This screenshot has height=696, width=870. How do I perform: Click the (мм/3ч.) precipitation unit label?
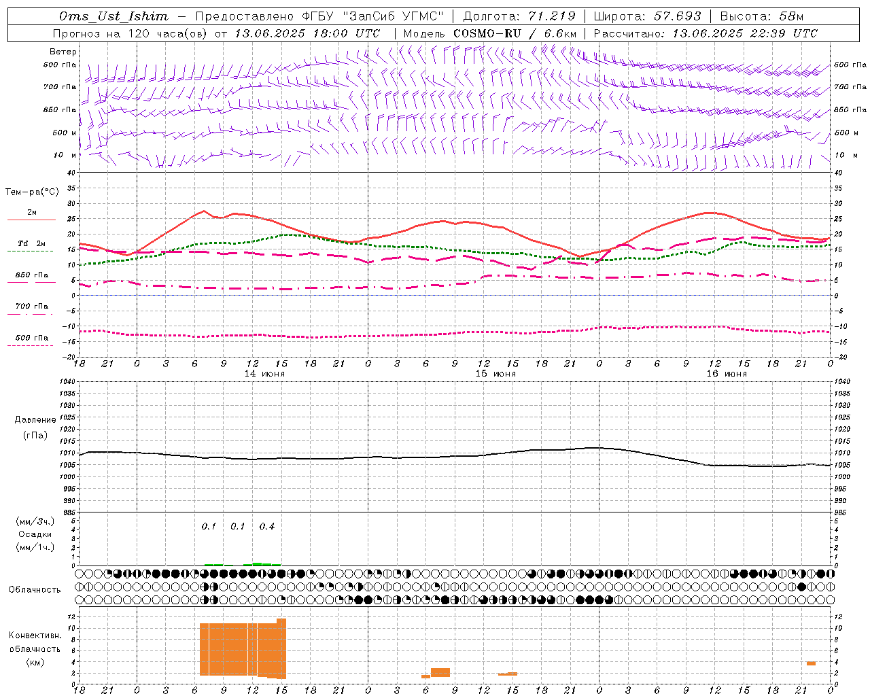(x=35, y=521)
